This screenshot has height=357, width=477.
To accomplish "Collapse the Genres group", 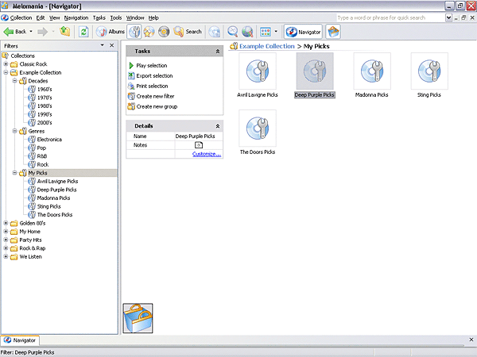I will (x=14, y=131).
